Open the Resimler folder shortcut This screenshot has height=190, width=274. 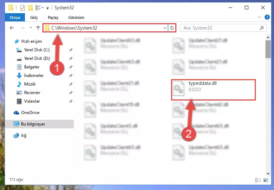pos(32,93)
